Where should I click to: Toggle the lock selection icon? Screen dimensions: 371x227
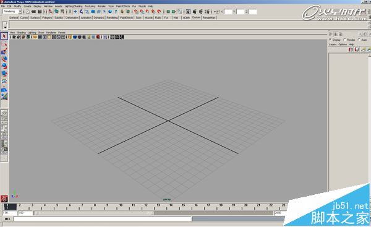tap(122, 11)
